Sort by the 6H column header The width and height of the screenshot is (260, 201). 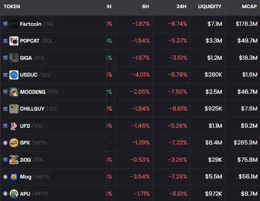coord(146,7)
